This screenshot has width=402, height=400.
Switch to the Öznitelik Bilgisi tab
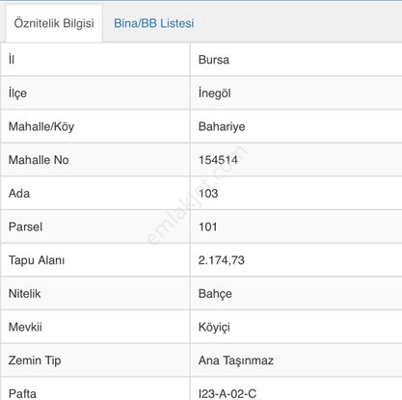pyautogui.click(x=54, y=23)
